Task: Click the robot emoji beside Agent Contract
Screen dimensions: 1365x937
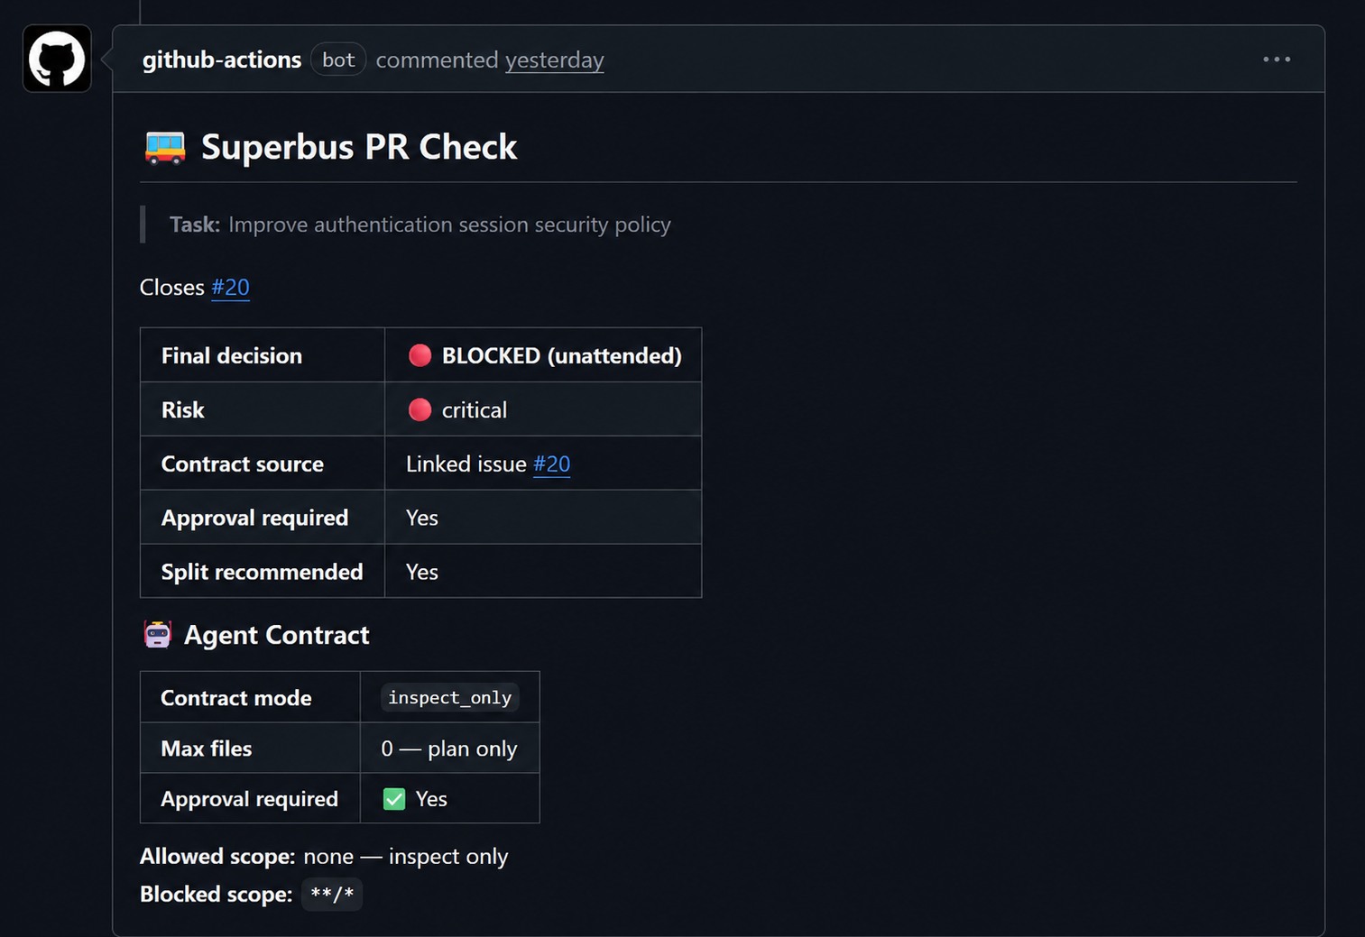Action: coord(158,635)
